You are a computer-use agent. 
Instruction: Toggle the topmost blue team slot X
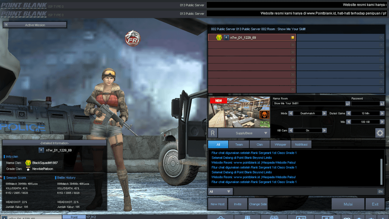tap(381, 37)
